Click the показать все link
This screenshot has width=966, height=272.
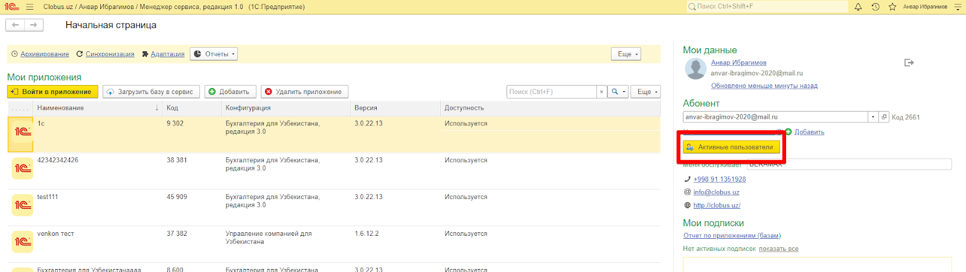(x=778, y=248)
